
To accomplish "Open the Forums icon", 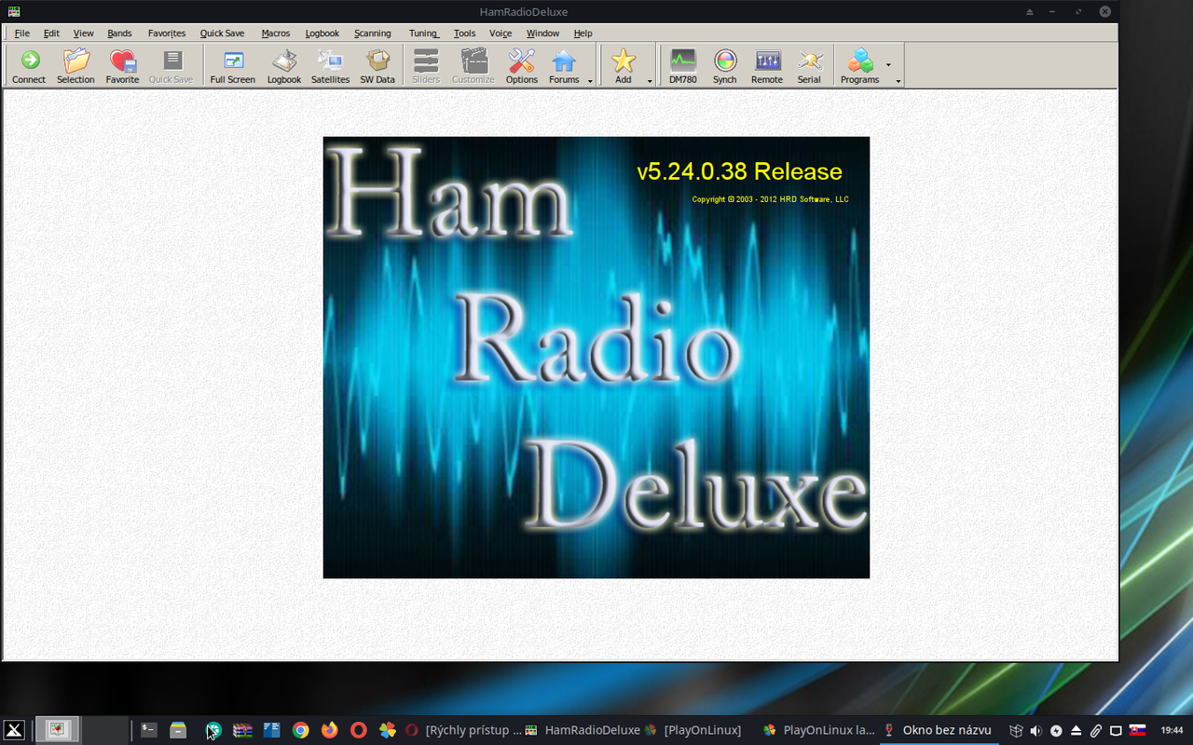I will pos(564,66).
